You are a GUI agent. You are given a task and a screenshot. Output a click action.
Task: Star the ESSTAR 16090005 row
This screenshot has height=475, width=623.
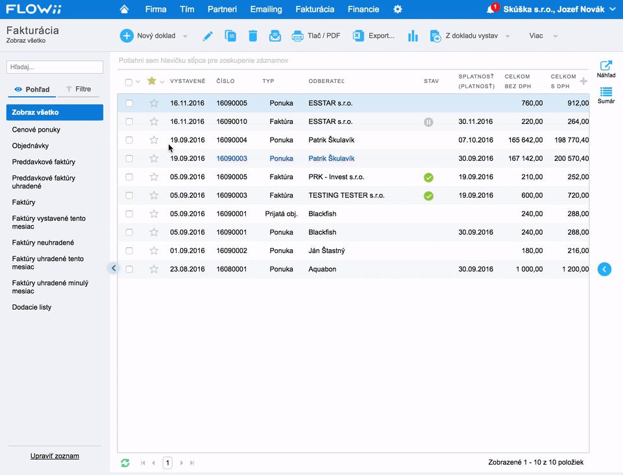(x=154, y=103)
